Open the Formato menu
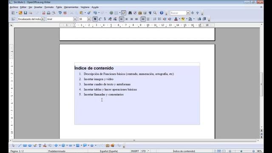 [49, 7]
